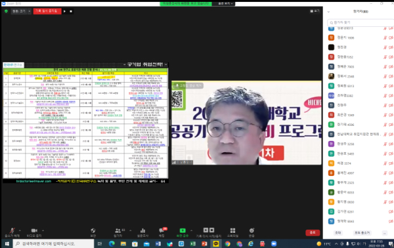Open KakaoTalk from taskbar

pyautogui.click(x=216, y=243)
